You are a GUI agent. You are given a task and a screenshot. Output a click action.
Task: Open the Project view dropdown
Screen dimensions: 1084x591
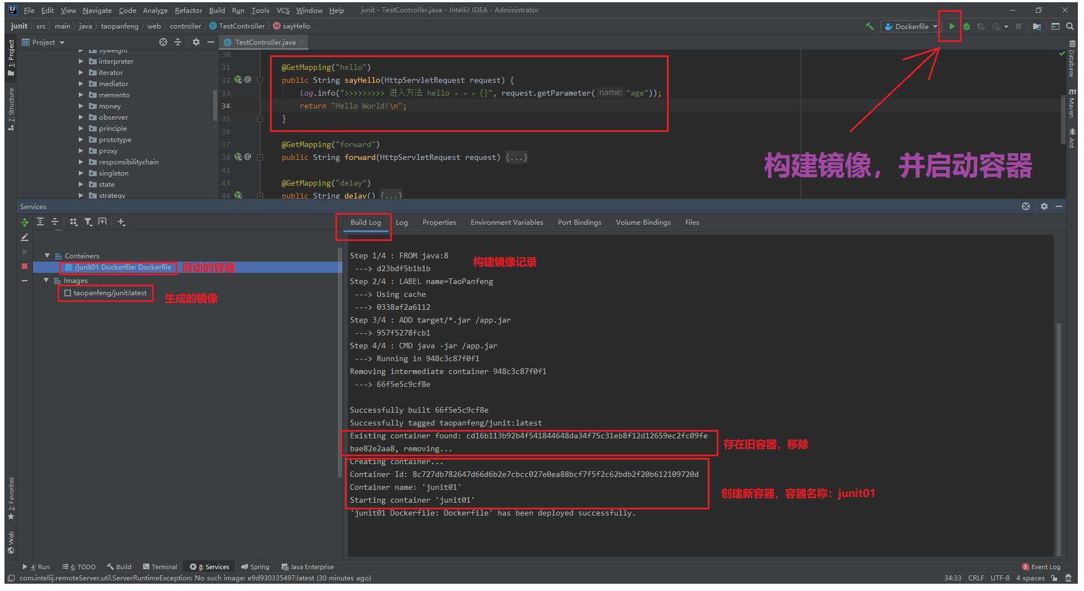click(44, 42)
